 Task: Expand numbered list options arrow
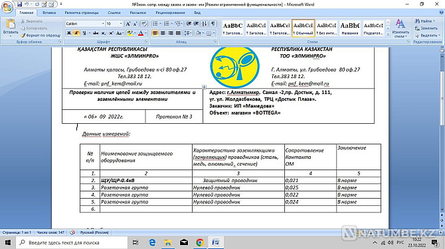(x=171, y=24)
